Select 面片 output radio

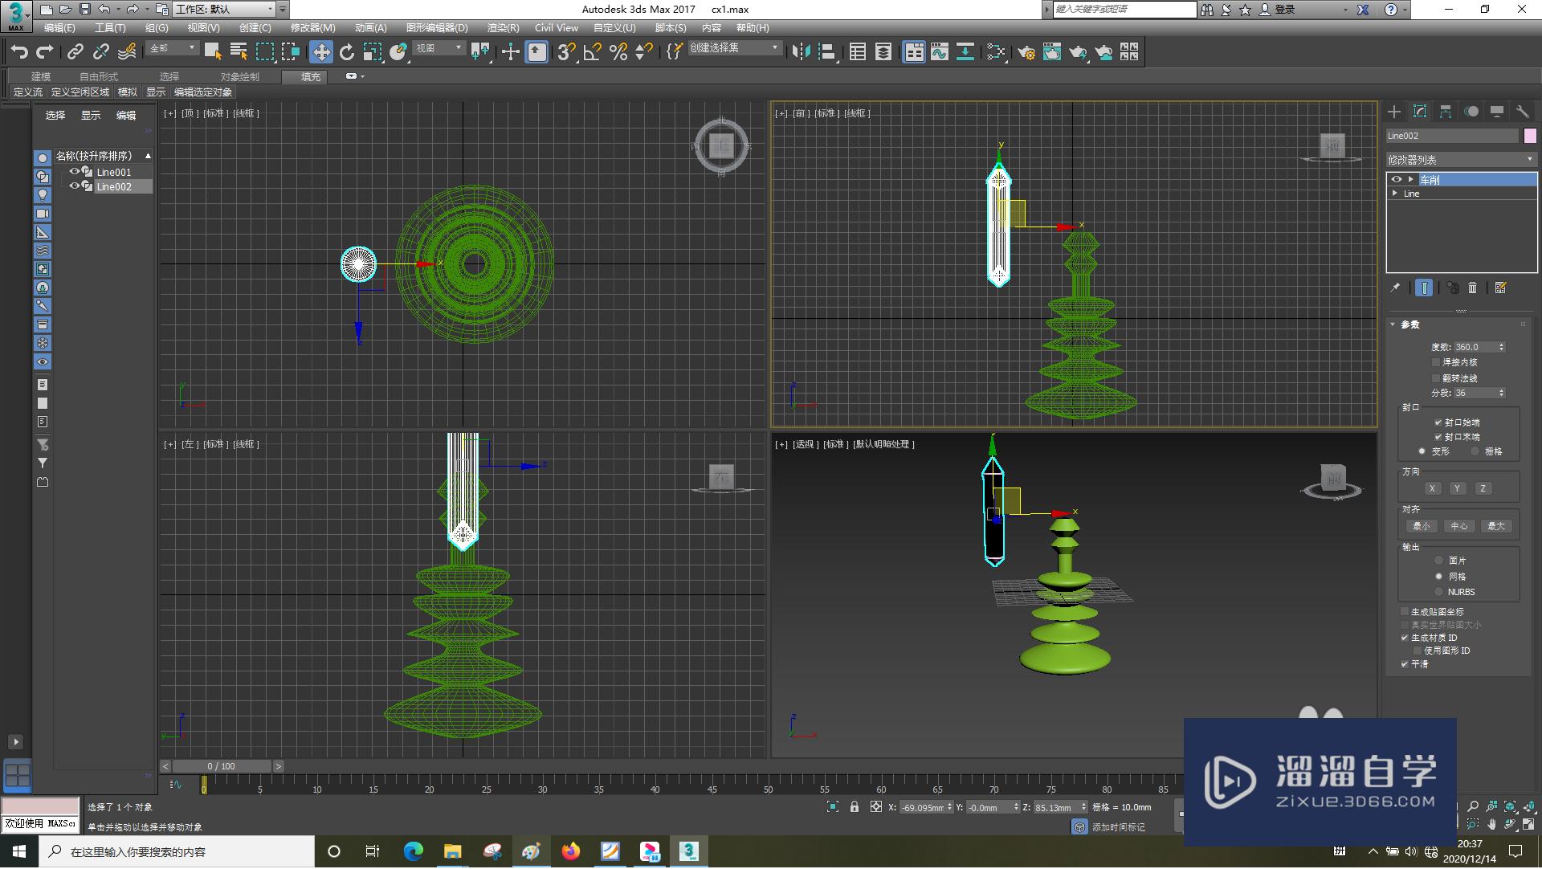pos(1439,561)
